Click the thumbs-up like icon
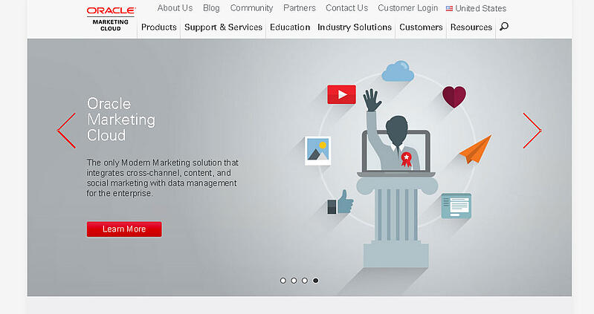The width and height of the screenshot is (594, 314). click(340, 202)
